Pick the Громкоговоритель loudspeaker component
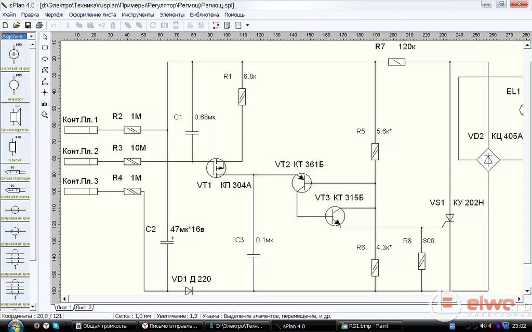The width and height of the screenshot is (532, 332). (14, 118)
